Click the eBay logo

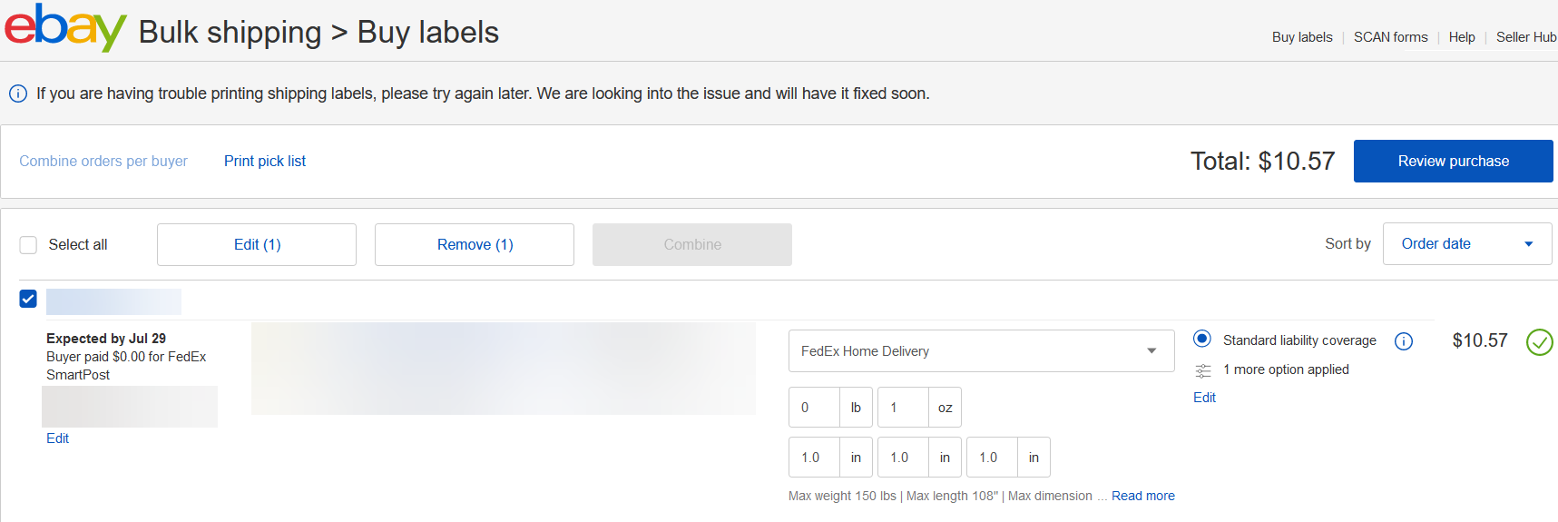point(65,29)
